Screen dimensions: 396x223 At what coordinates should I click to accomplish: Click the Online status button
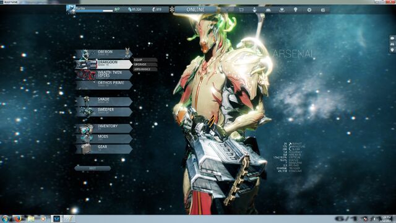(x=196, y=10)
